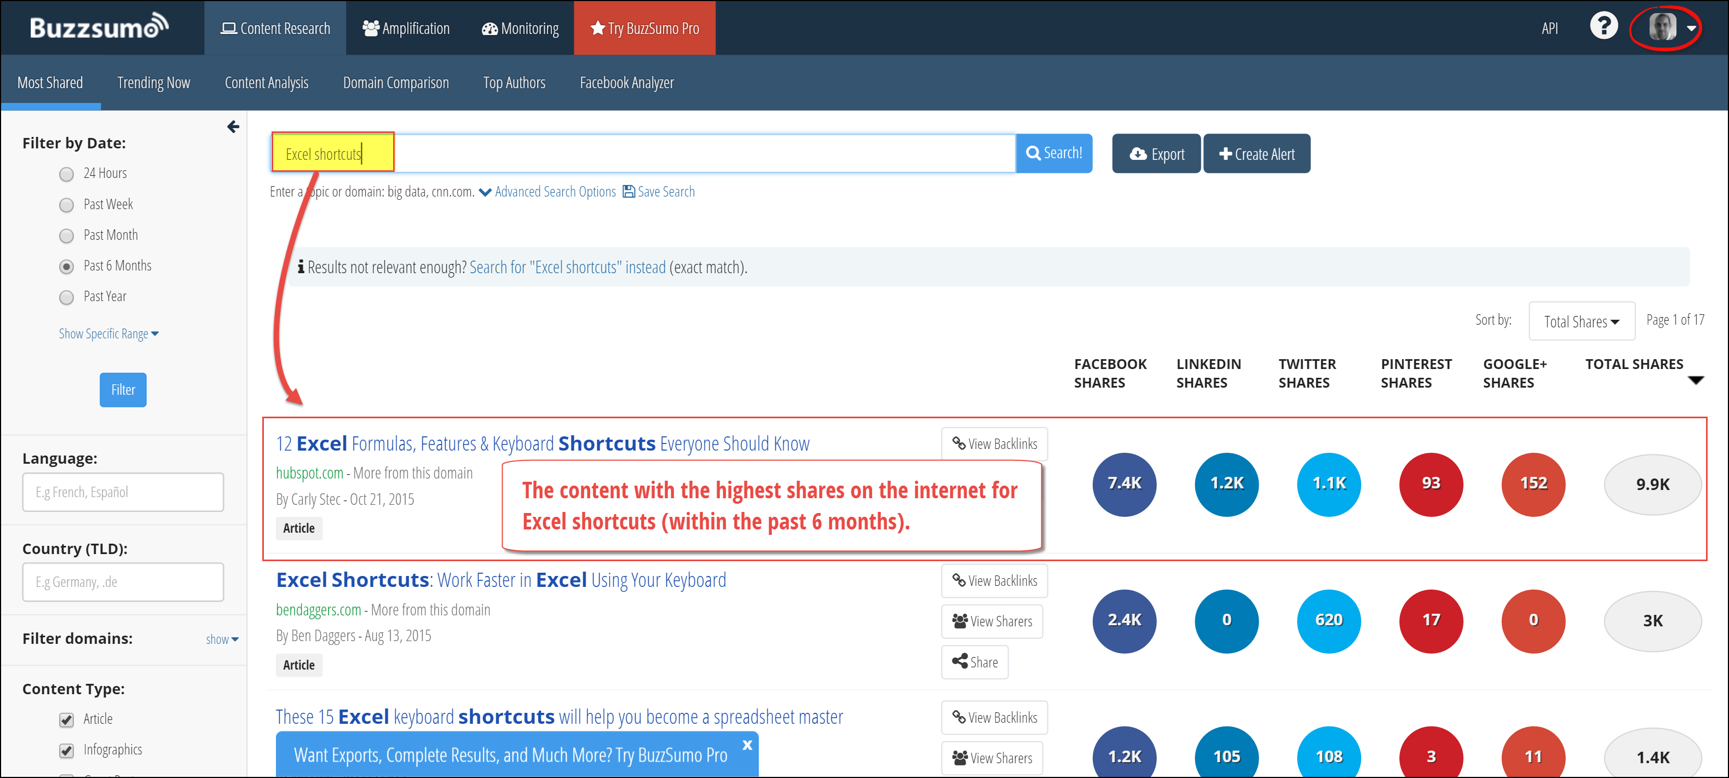This screenshot has width=1729, height=778.
Task: Open the bendaggers.com domain link
Action: coord(318,610)
